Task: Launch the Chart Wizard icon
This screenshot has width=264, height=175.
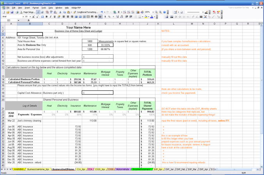Action: click(138, 12)
